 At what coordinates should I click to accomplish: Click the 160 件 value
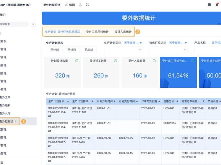pyautogui.click(x=140, y=76)
